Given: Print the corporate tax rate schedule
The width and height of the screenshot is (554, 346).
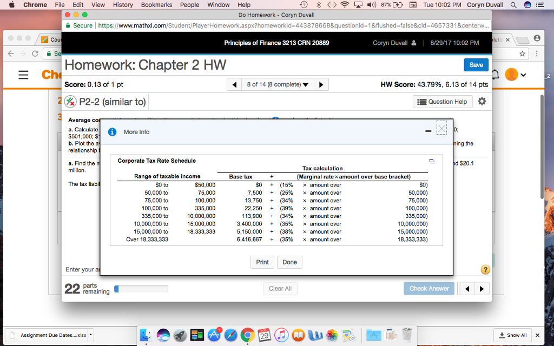Looking at the screenshot, I should (x=262, y=262).
